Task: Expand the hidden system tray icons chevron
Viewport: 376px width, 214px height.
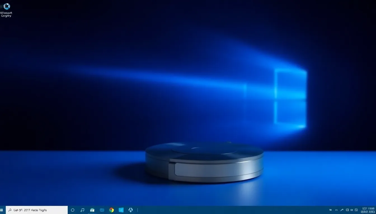Action: coord(337,210)
